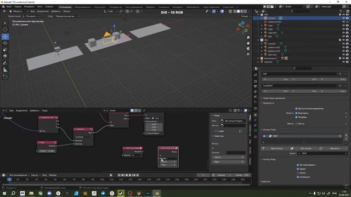Collapse the SOP collection in outliner

(x=258, y=15)
